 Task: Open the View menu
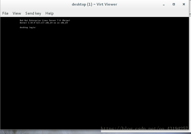coord(17,13)
